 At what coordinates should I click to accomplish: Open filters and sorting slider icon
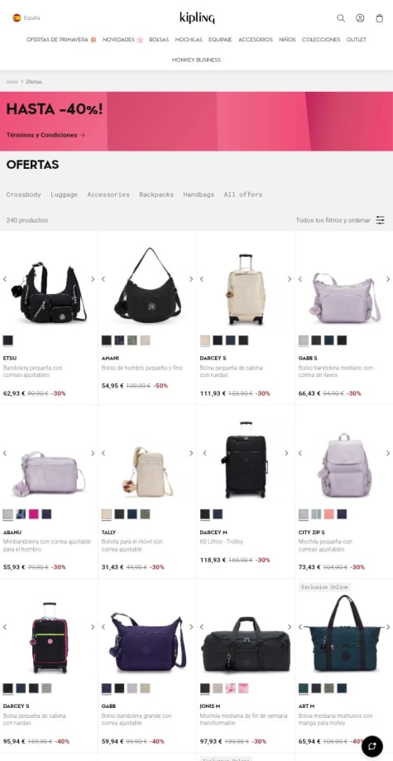click(381, 220)
